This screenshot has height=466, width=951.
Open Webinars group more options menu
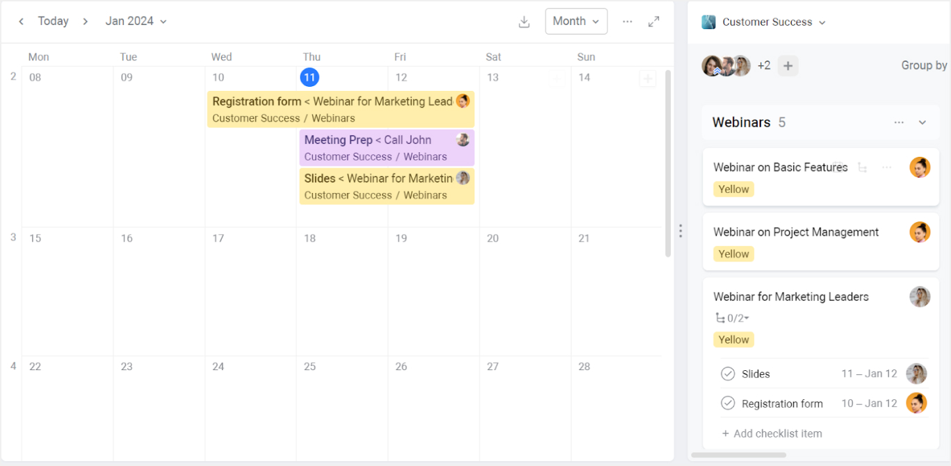coord(899,122)
